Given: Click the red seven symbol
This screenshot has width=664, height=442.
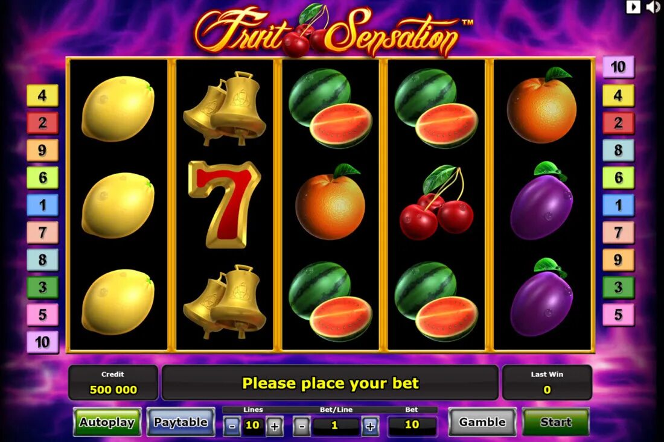Looking at the screenshot, I should click(225, 204).
